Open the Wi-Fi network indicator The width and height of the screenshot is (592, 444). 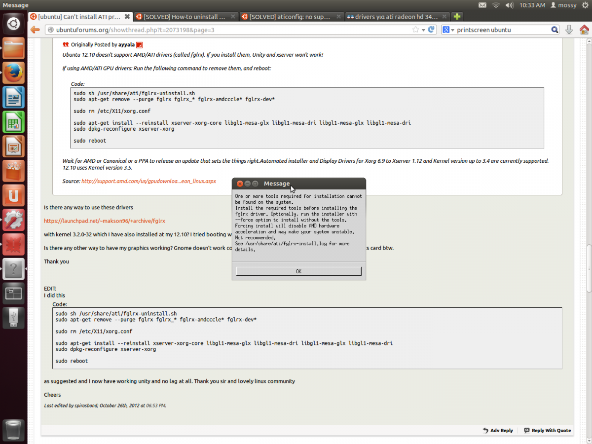(x=496, y=5)
